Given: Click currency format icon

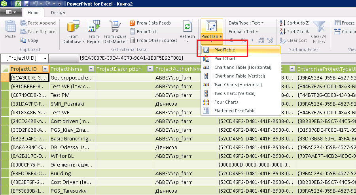Looking at the screenshot, I should pos(231,40).
